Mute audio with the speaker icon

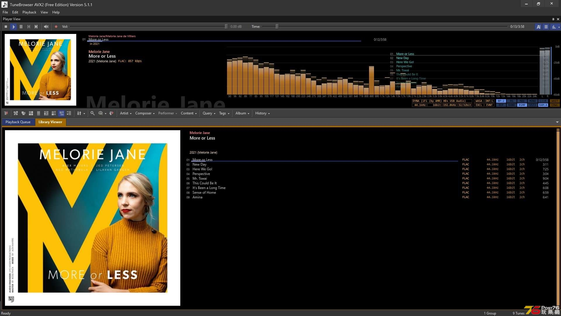(46, 27)
